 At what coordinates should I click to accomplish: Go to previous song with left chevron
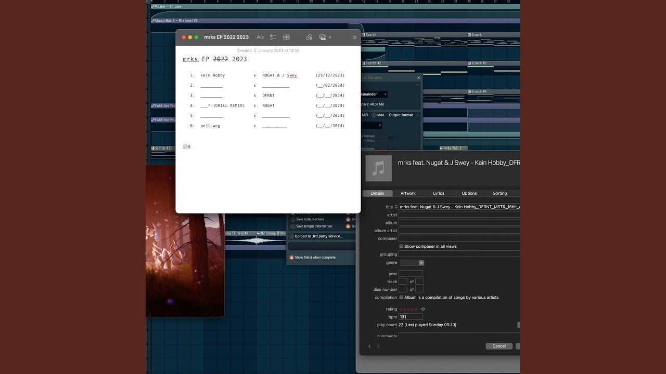point(370,346)
